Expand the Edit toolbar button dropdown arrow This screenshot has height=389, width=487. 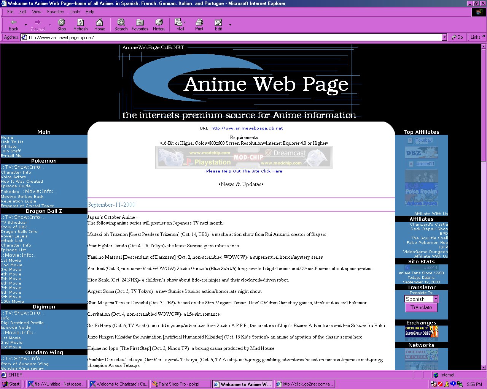click(230, 25)
